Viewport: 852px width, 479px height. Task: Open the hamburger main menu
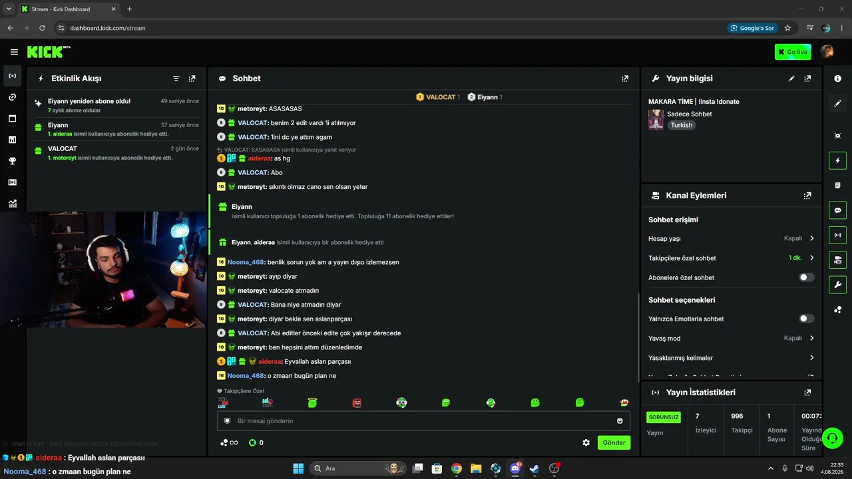click(x=14, y=52)
